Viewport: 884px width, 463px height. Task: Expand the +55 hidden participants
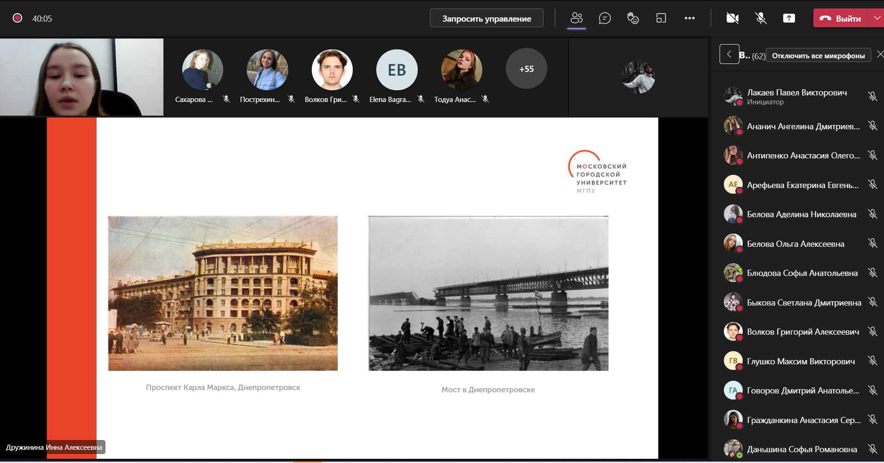pyautogui.click(x=526, y=69)
